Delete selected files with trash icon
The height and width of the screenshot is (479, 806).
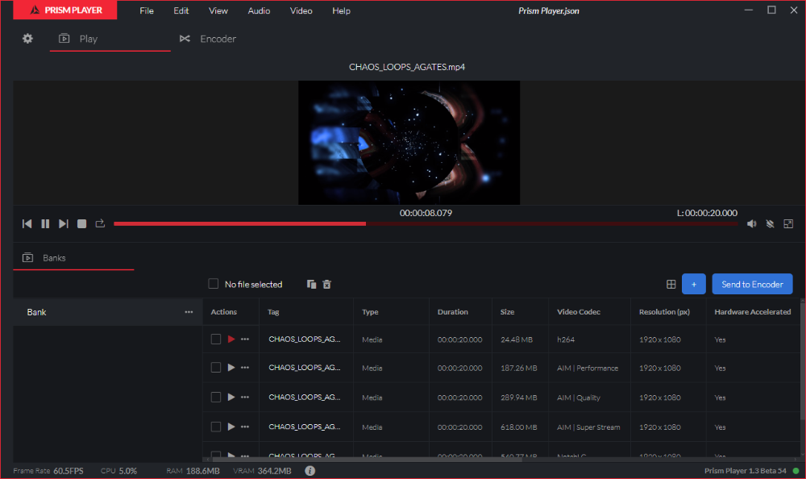click(x=326, y=284)
